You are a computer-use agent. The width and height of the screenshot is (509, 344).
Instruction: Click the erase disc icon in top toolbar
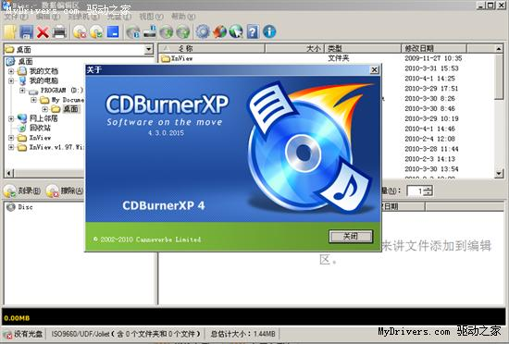click(x=80, y=32)
